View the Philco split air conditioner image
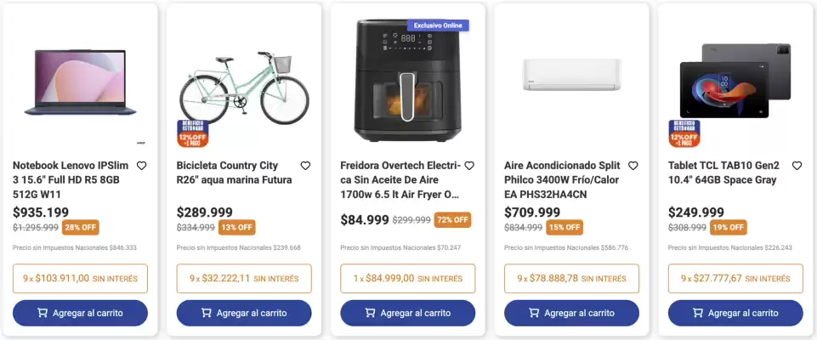 572,74
